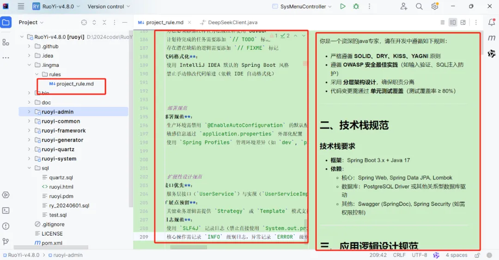Close the project_rule.md tab
Screen dimensions: 499x260
point(189,22)
